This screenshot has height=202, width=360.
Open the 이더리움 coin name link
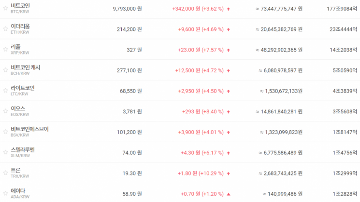tap(20, 27)
